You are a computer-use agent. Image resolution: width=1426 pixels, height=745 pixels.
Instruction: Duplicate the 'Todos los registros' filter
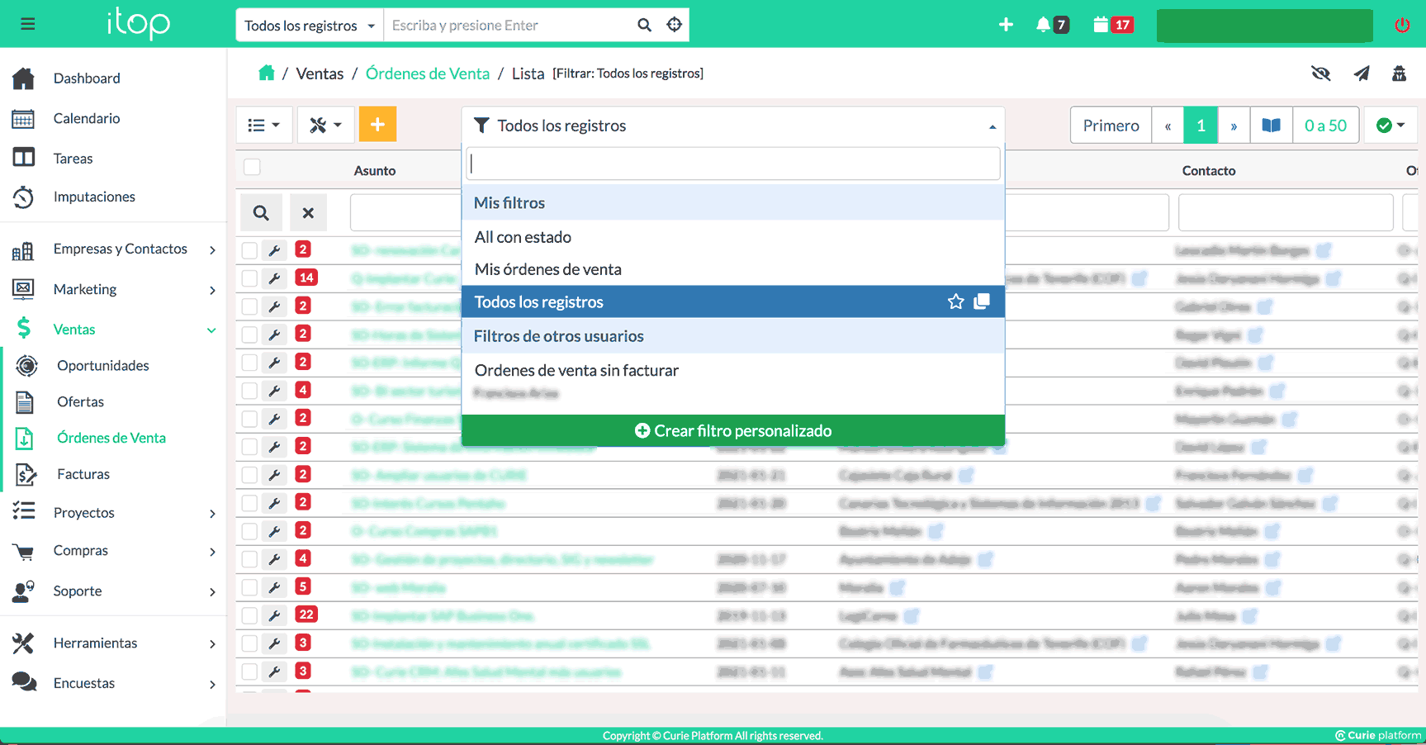[x=982, y=302]
